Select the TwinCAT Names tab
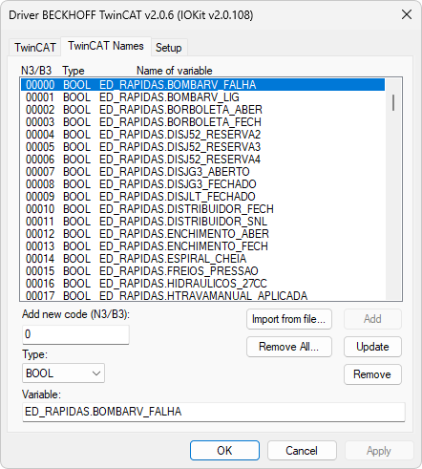 point(106,46)
